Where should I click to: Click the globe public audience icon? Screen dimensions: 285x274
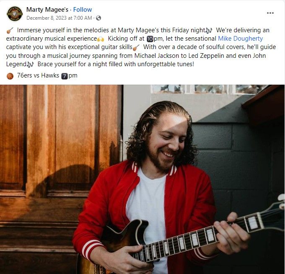(98, 18)
